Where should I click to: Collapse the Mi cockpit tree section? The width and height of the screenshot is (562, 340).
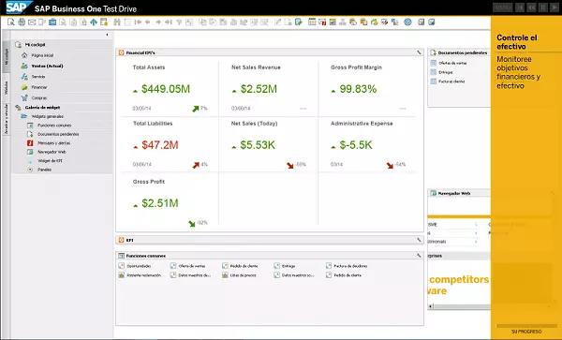tap(18, 45)
